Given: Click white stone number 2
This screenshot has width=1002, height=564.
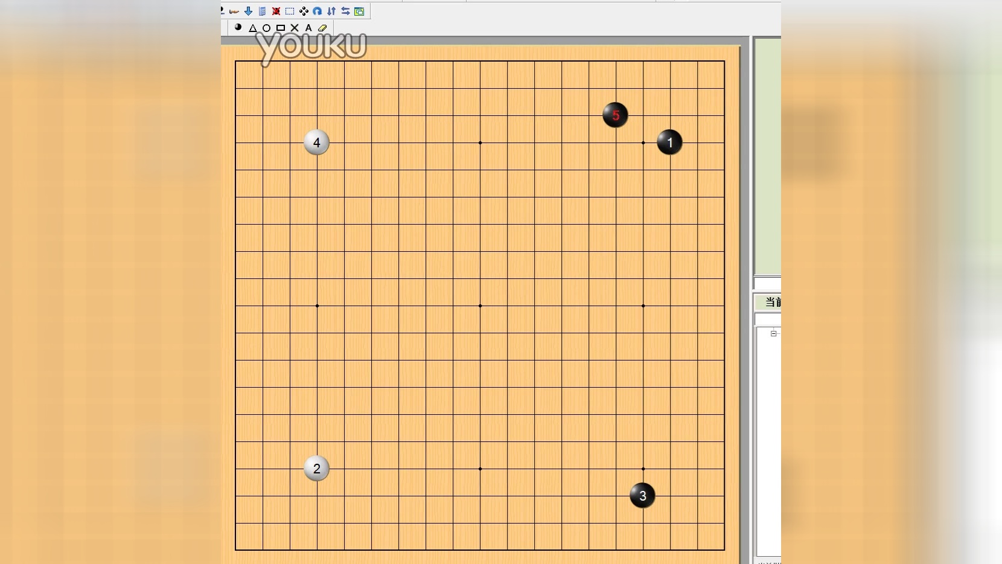Looking at the screenshot, I should coord(316,468).
